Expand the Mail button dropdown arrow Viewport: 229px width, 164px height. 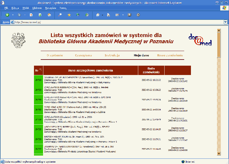(102, 15)
